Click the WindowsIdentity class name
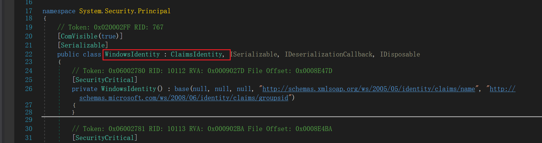This screenshot has width=542, height=143. (x=132, y=54)
